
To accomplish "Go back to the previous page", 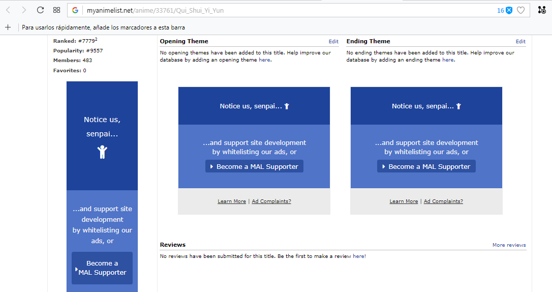I will (x=8, y=10).
